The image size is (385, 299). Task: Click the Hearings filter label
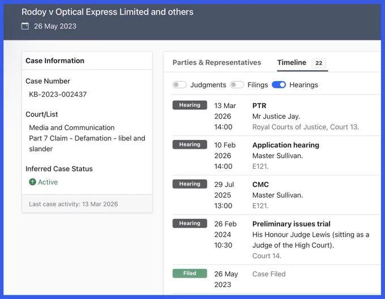pos(303,85)
